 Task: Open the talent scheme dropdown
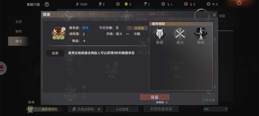216,109
